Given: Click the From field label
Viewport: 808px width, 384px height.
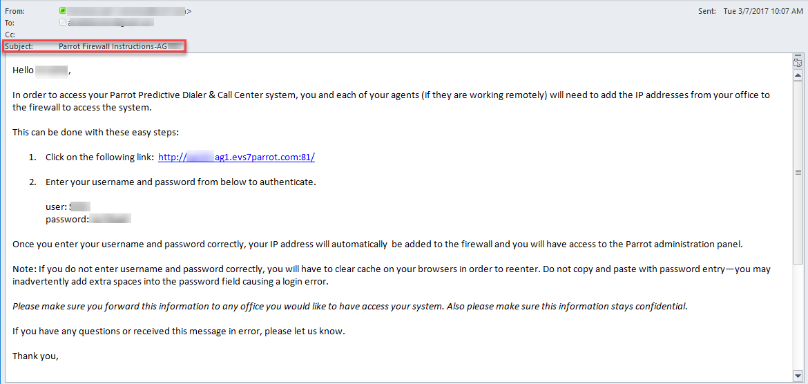Looking at the screenshot, I should tap(15, 11).
